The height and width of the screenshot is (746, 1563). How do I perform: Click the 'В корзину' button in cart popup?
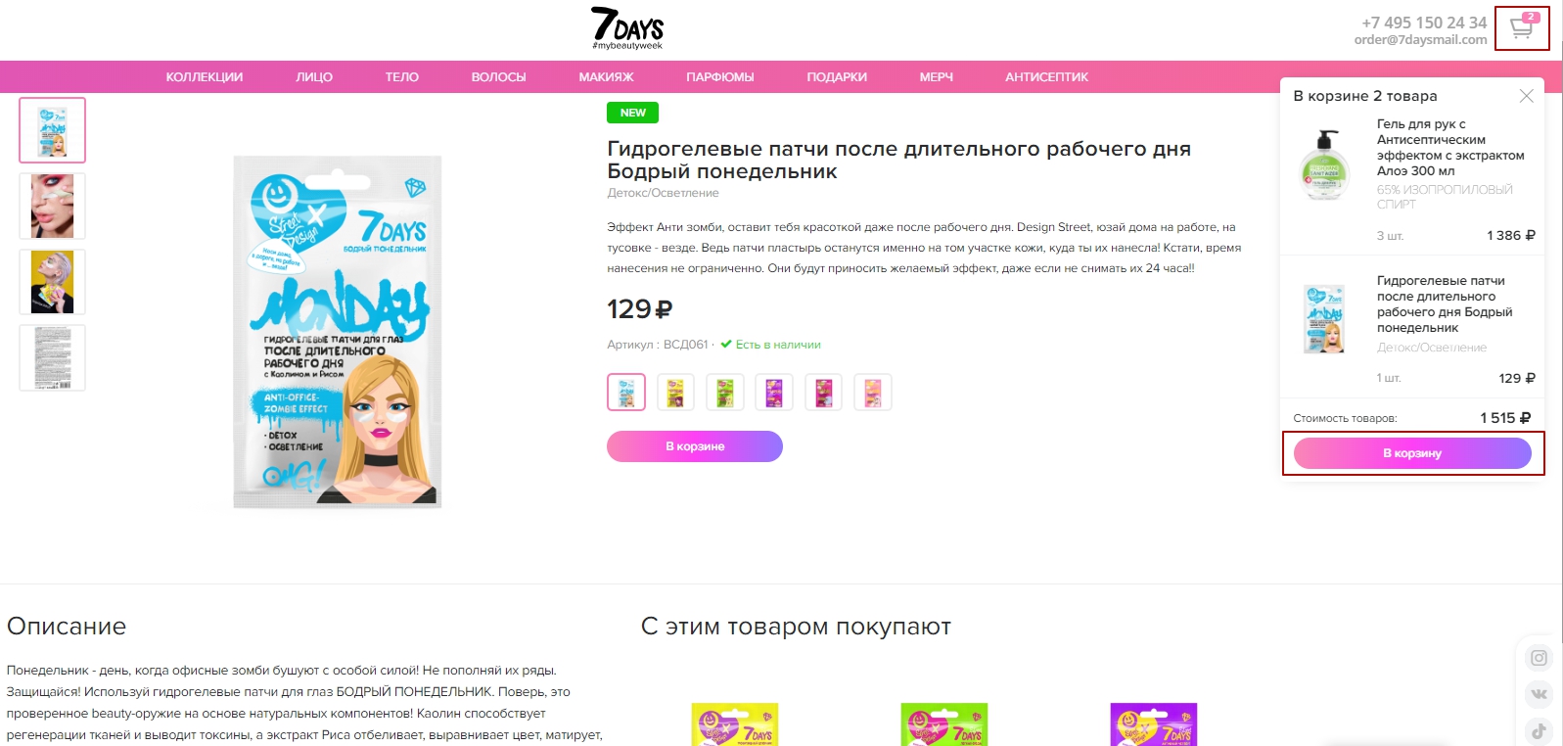coord(1412,453)
